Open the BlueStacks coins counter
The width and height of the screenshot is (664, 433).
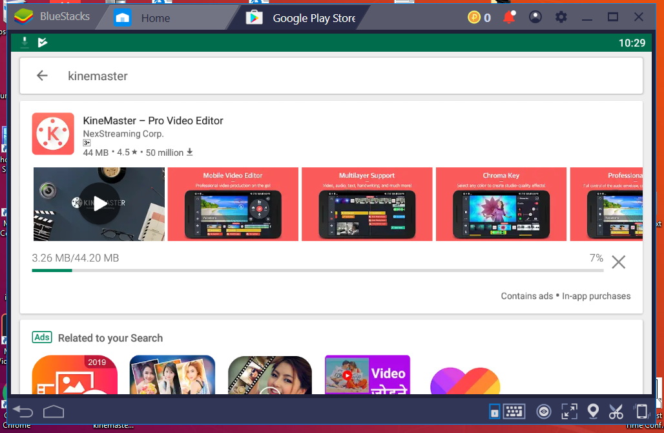[x=479, y=17]
